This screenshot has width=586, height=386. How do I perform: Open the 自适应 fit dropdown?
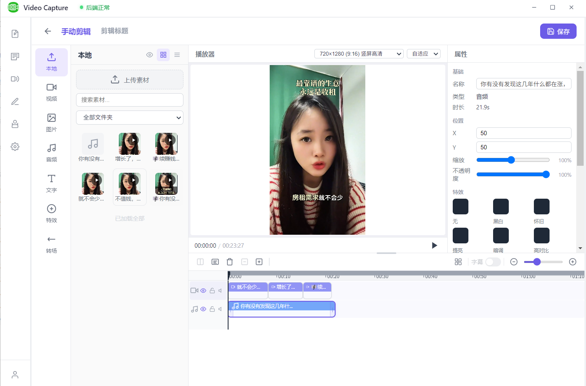pos(424,54)
